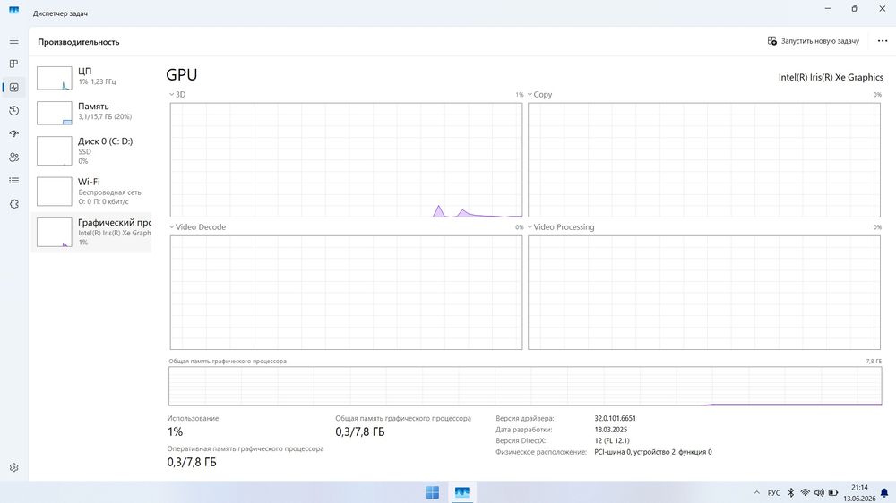Click Intel(R) Iris(R) Xe Graphics heading label
The image size is (896, 503).
pyautogui.click(x=831, y=77)
